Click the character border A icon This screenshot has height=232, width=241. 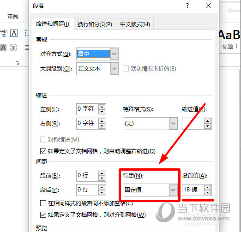14,33
